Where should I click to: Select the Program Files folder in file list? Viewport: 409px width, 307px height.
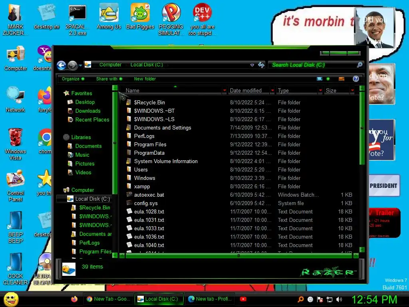(150, 145)
